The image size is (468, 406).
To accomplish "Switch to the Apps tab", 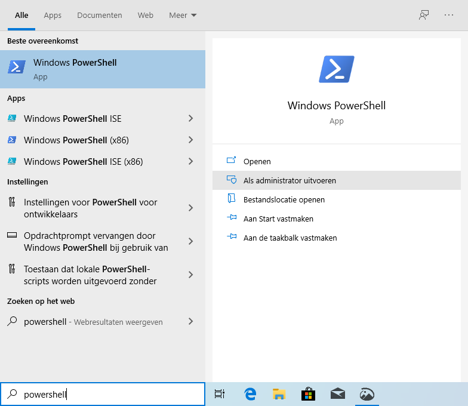I will coord(53,15).
